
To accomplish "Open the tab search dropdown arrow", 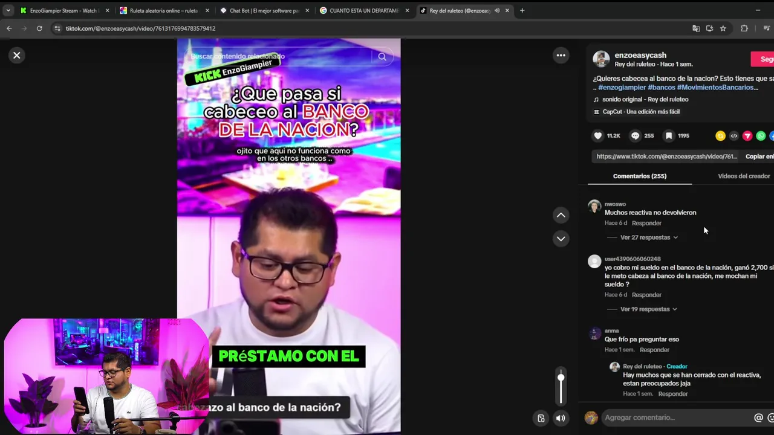I will coord(8,10).
